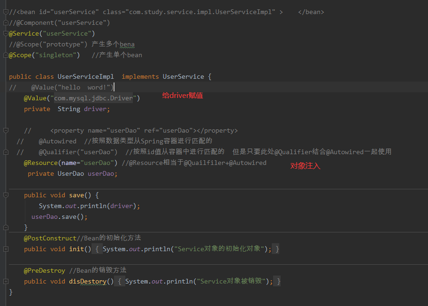
Task: Click the String driver field name
Action: pos(96,109)
